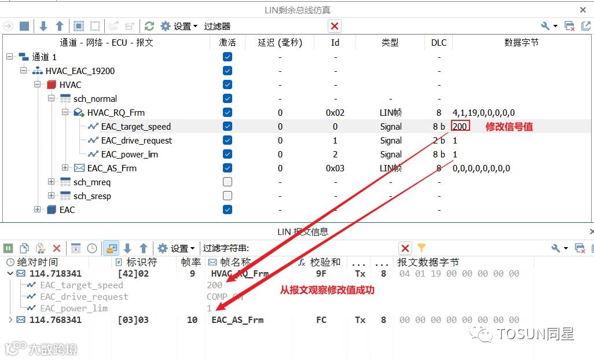Collapse the HVAC ECU node
Screen dimensions: 594x360
(37, 85)
